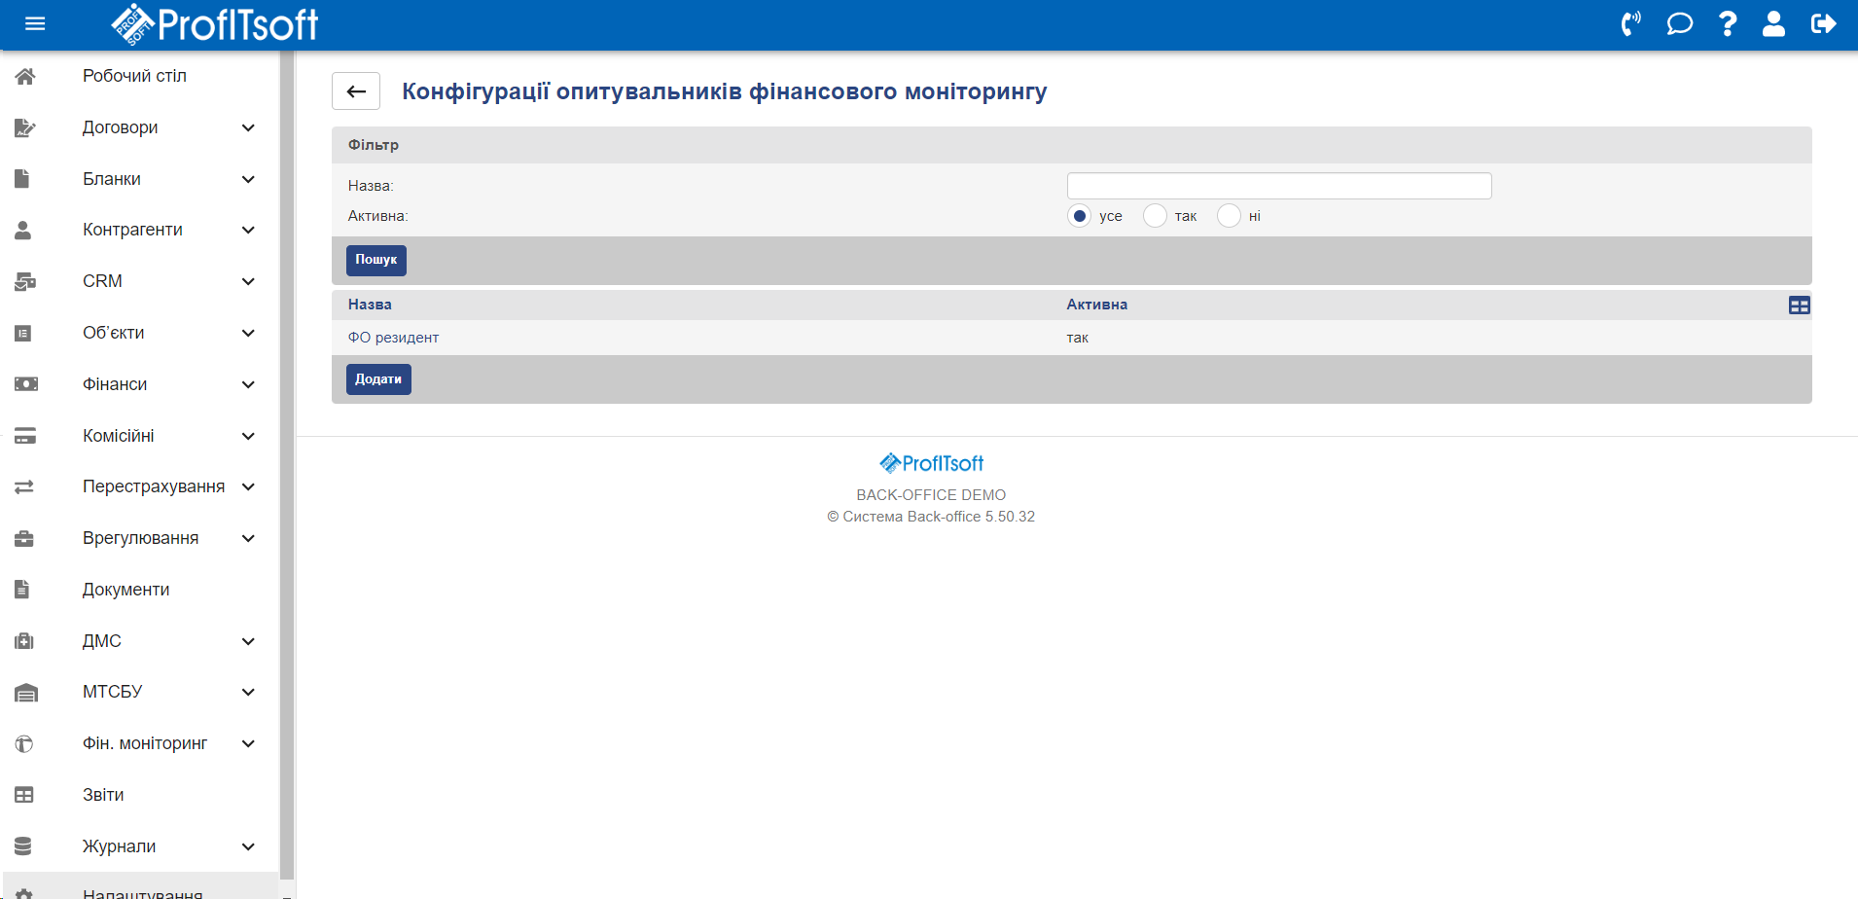Expand the Фін. моніторинг section
The width and height of the screenshot is (1858, 899).
(x=248, y=743)
